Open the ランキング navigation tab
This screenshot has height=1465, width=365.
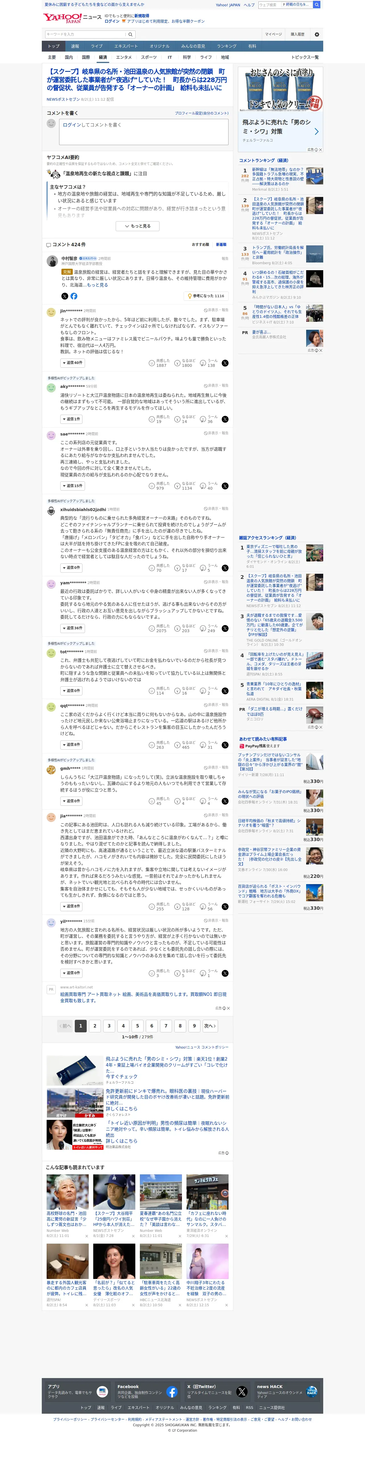[x=227, y=46]
